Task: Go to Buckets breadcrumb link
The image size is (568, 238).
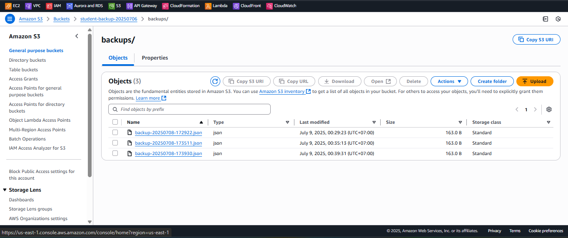Action: tap(62, 19)
